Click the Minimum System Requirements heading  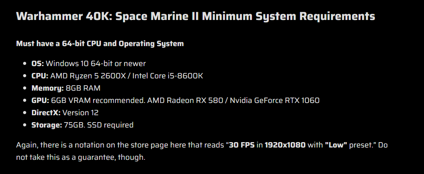(196, 17)
